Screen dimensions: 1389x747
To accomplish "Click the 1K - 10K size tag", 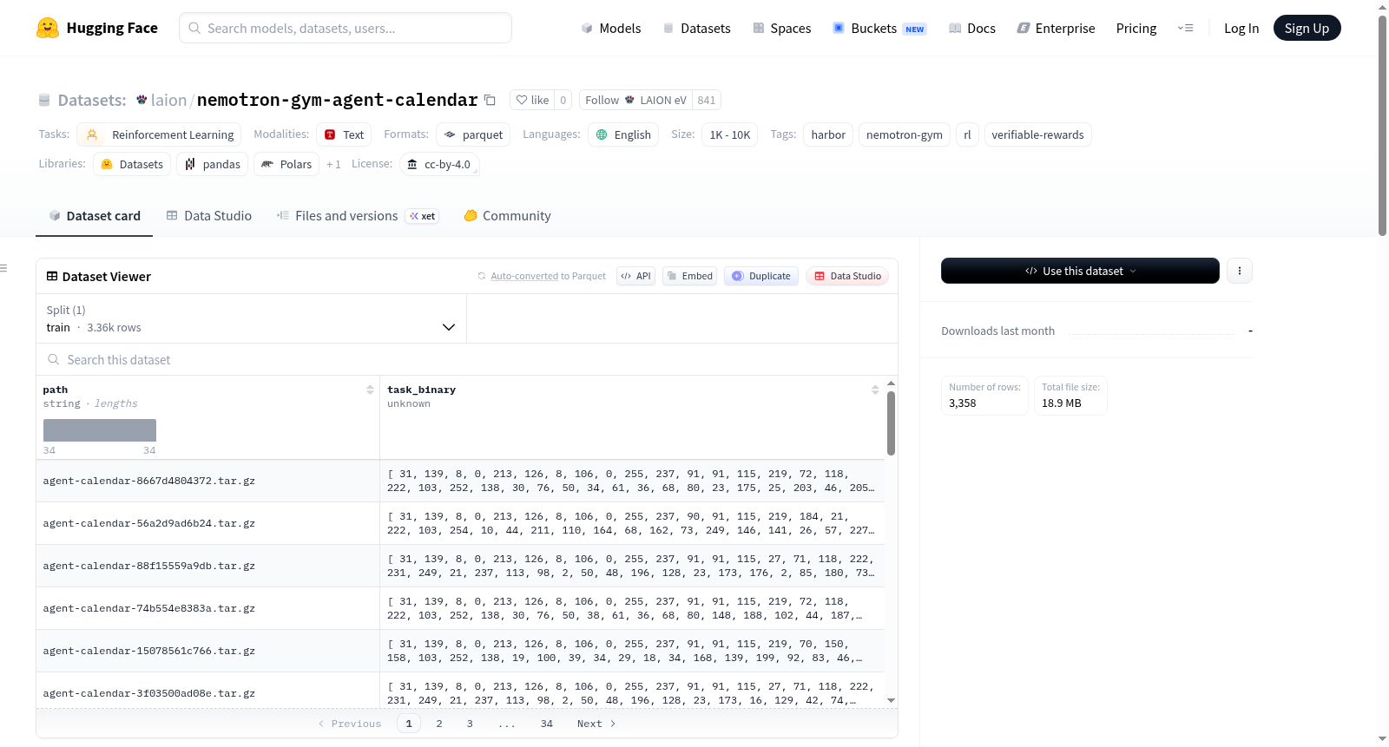I will 729,134.
